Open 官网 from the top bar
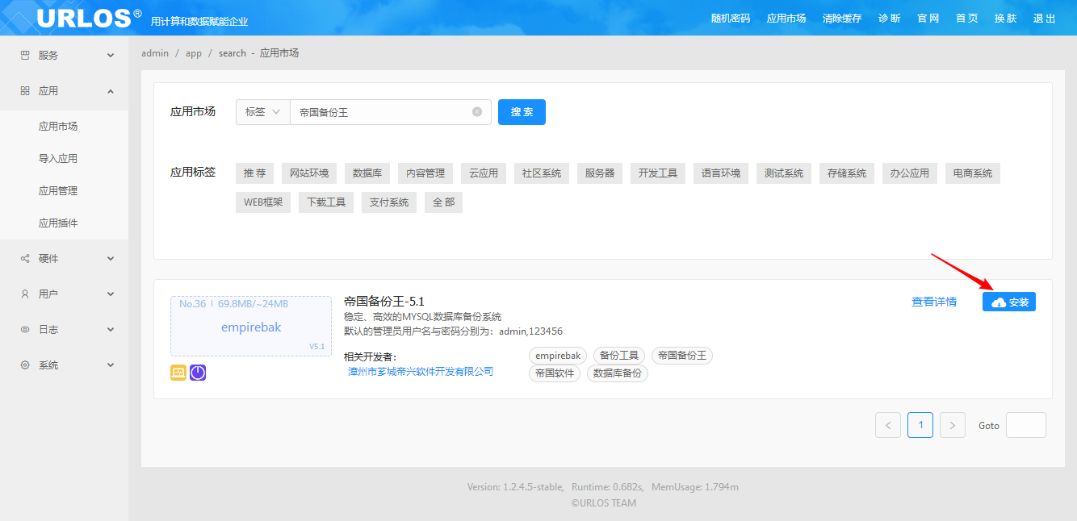 (x=928, y=19)
